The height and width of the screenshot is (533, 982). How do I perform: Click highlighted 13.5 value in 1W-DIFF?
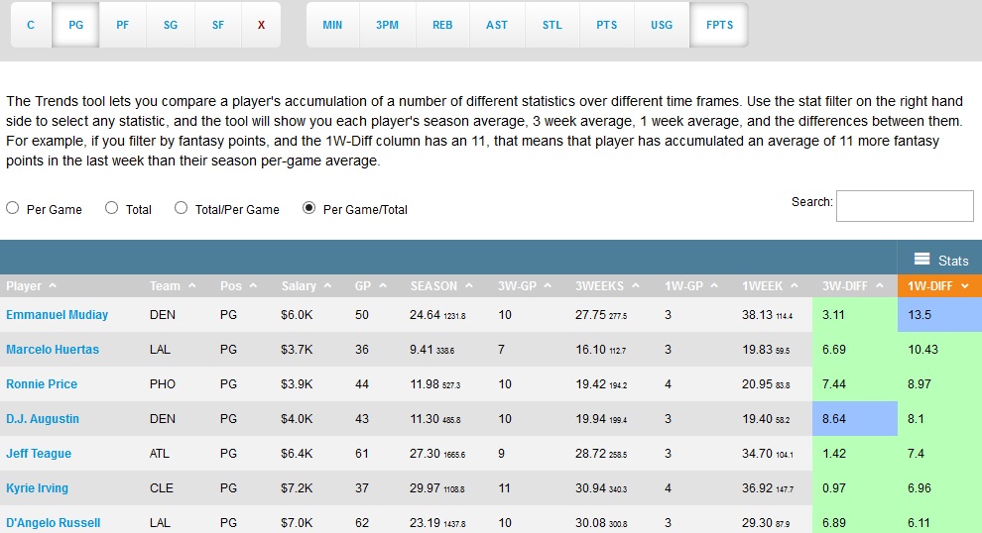pyautogui.click(x=920, y=315)
